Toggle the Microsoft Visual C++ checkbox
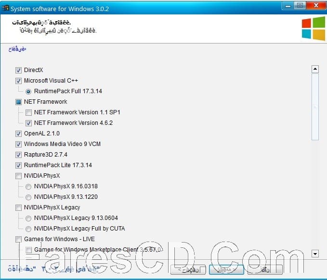327x280 pixels. coord(18,81)
